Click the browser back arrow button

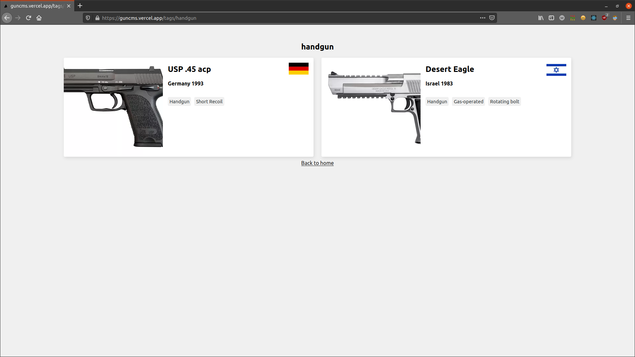click(7, 18)
